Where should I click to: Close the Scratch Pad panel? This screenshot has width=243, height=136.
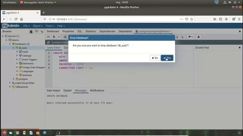pos(240,48)
